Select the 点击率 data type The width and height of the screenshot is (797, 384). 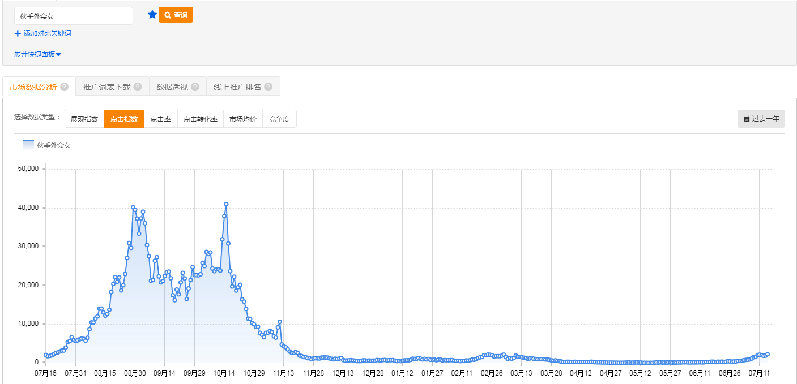(x=160, y=119)
